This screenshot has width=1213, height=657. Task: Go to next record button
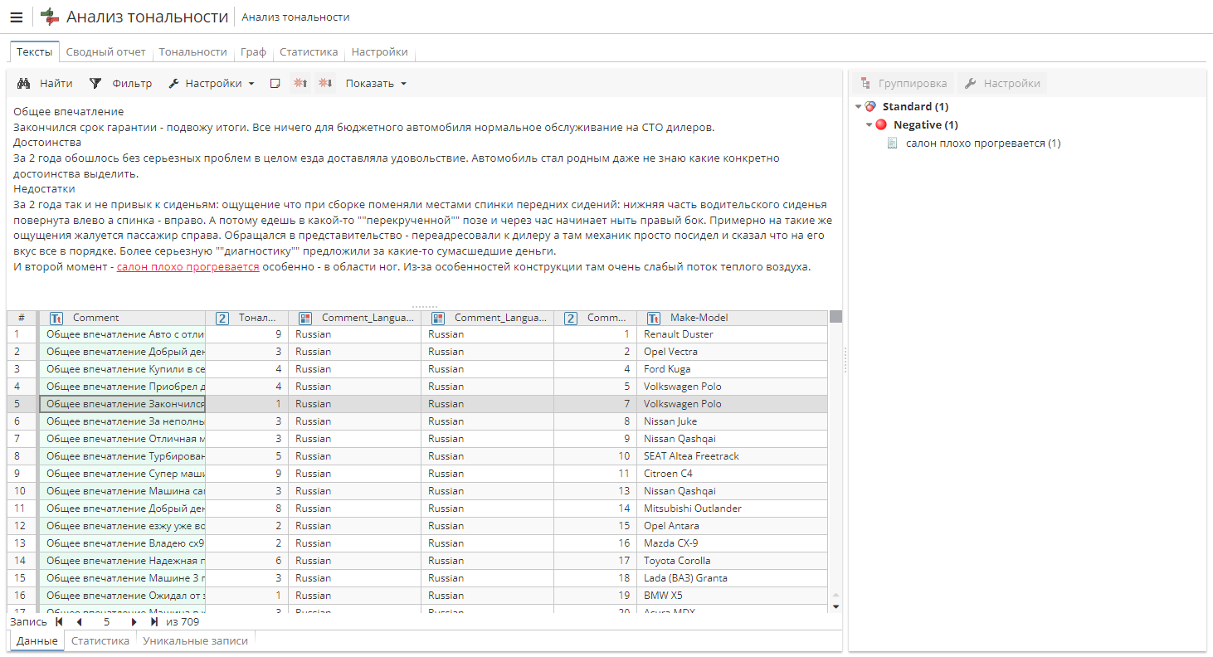click(x=134, y=621)
